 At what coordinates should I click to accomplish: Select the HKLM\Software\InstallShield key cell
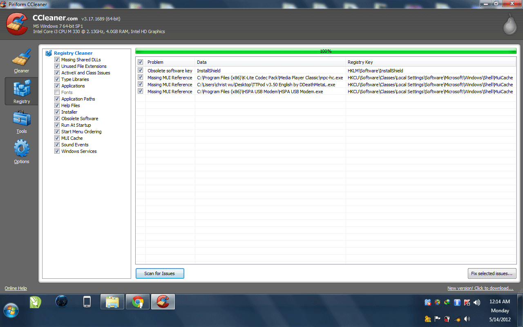tap(431, 71)
